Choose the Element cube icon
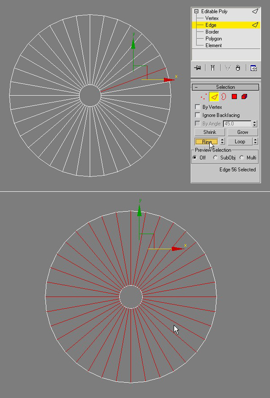Screen dimensions: 270x398 244,96
